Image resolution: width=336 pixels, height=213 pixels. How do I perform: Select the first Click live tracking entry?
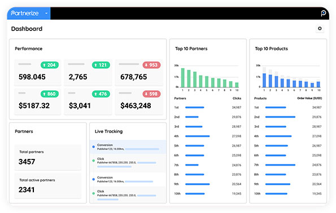click(x=128, y=163)
